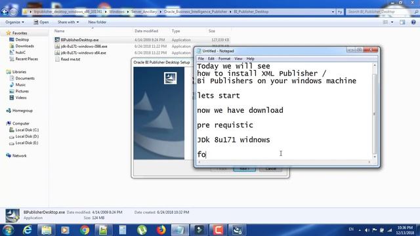This screenshot has height=236, width=420.
Task: Open Firefox from taskbar
Action: click(161, 230)
